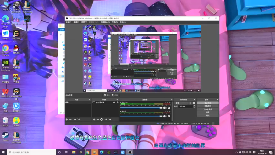275x155 pixels.
Task: Open the Tools menu in OBS
Action: (x=115, y=22)
